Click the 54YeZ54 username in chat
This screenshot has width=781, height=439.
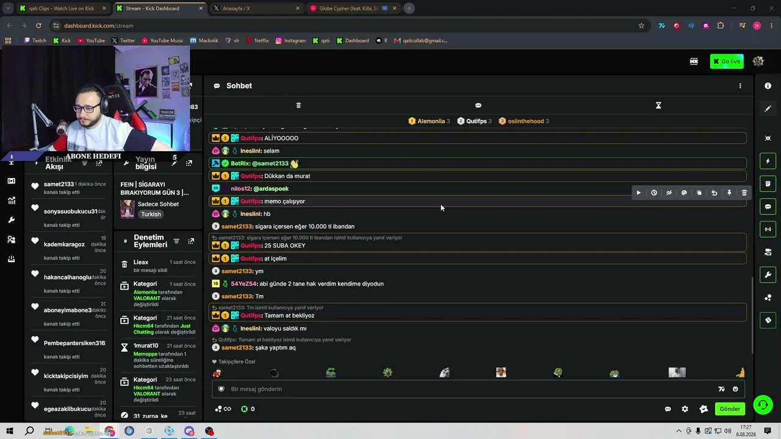(244, 284)
